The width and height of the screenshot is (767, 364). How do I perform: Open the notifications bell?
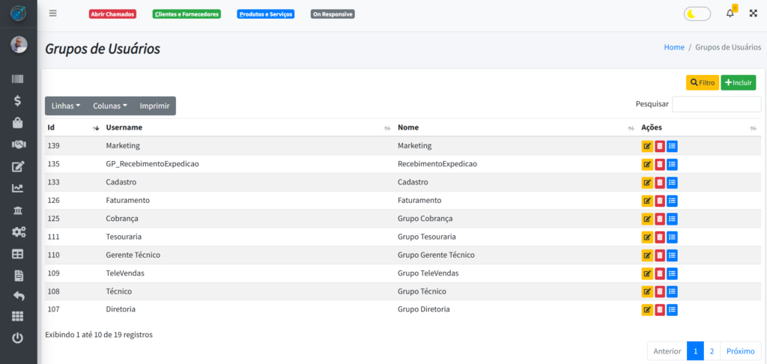coord(730,13)
